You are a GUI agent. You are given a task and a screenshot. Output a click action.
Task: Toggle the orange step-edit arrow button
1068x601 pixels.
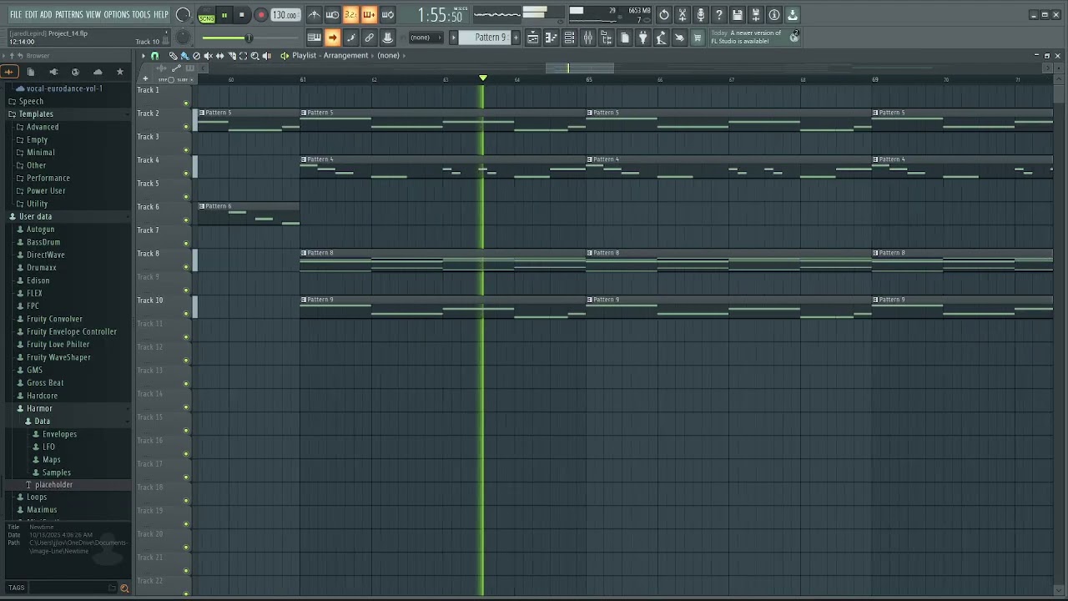(332, 38)
